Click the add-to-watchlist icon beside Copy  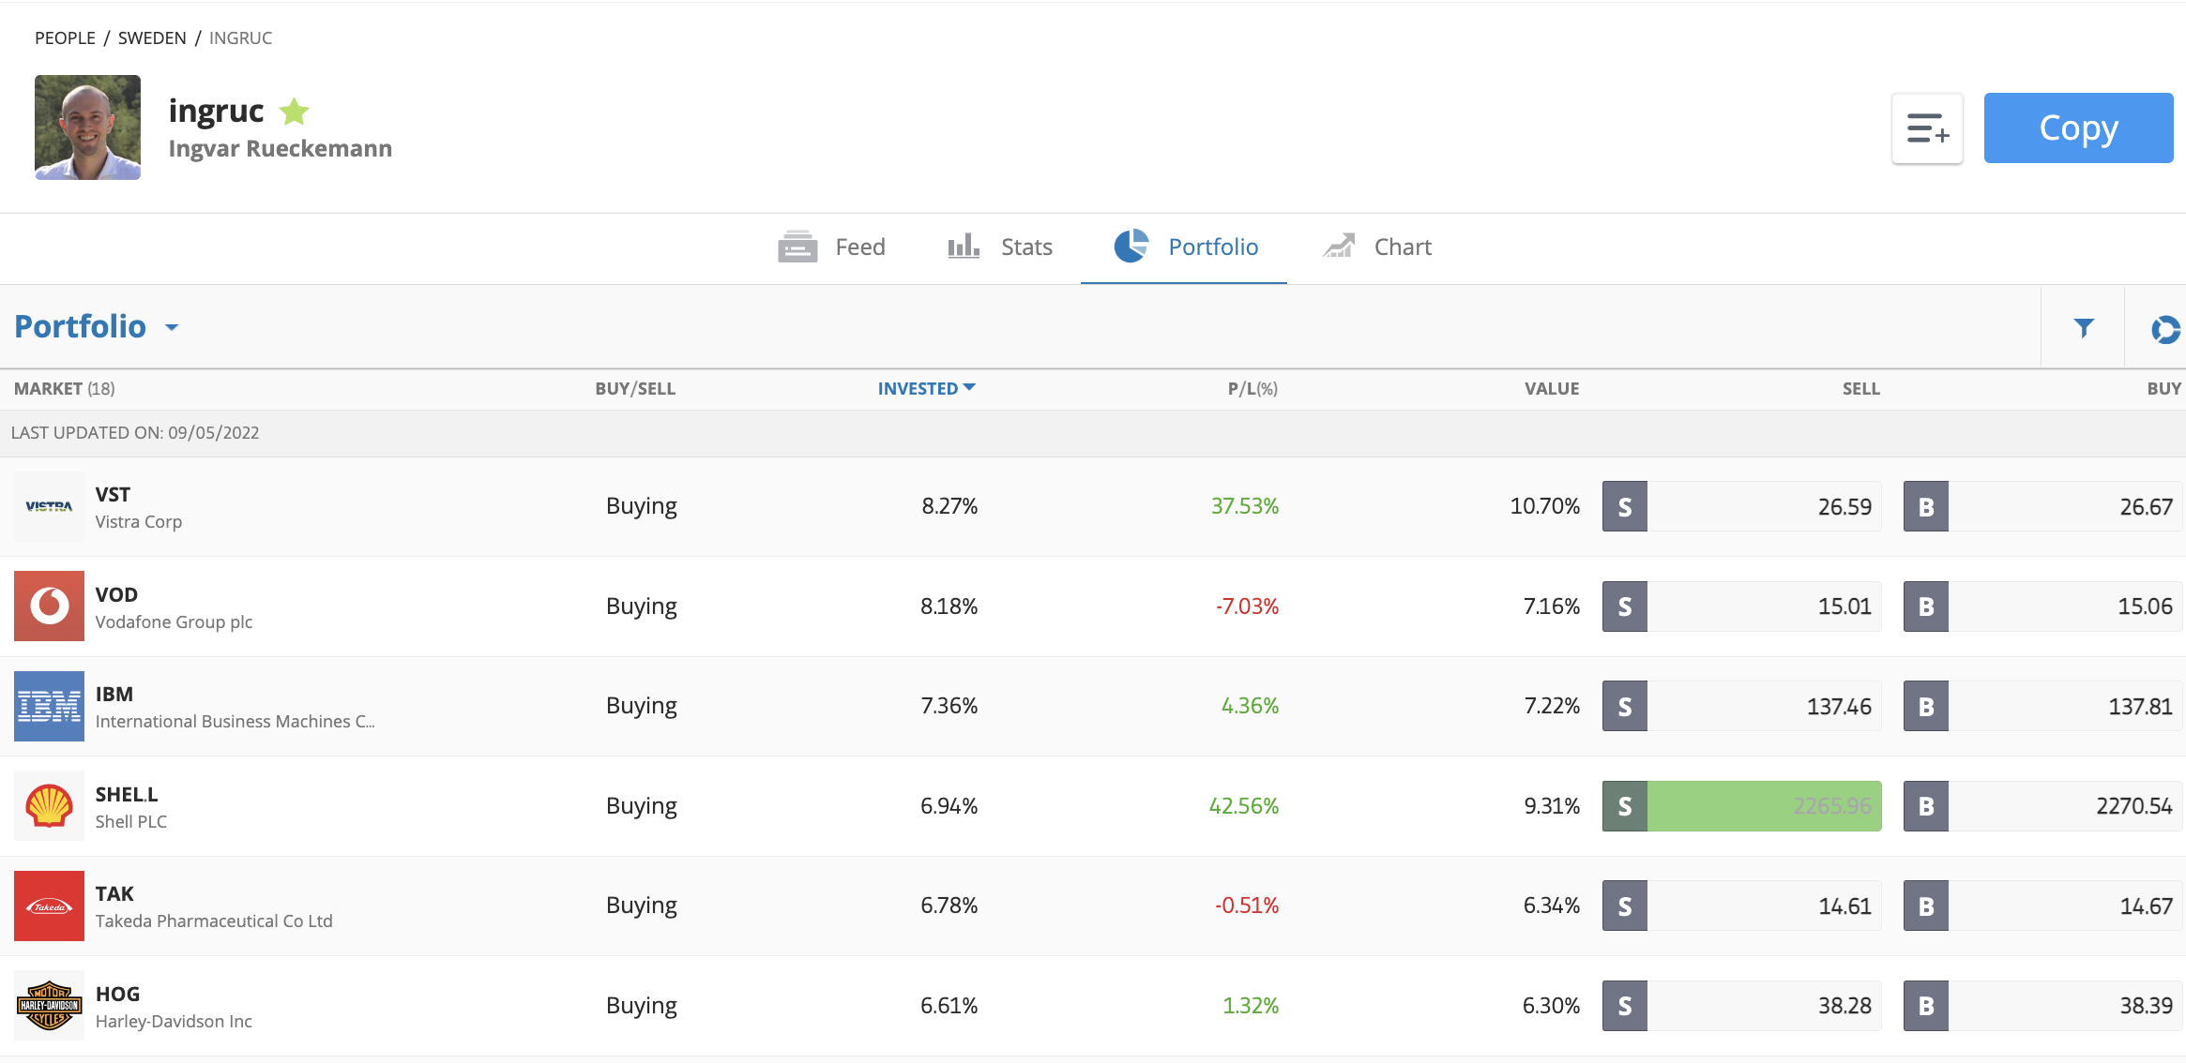click(x=1927, y=128)
